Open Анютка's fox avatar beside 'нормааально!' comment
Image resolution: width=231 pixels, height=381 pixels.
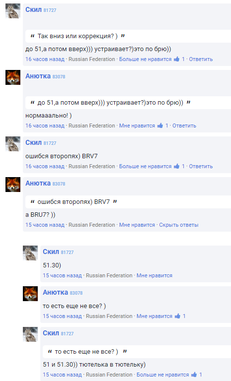(x=13, y=77)
